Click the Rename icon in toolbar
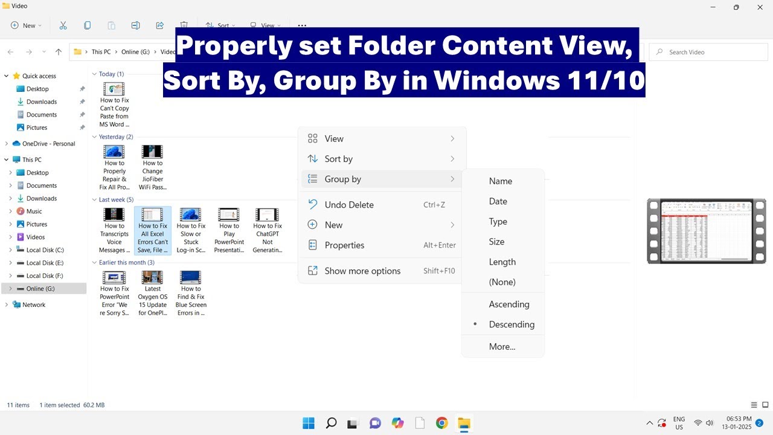This screenshot has height=435, width=773. point(135,25)
